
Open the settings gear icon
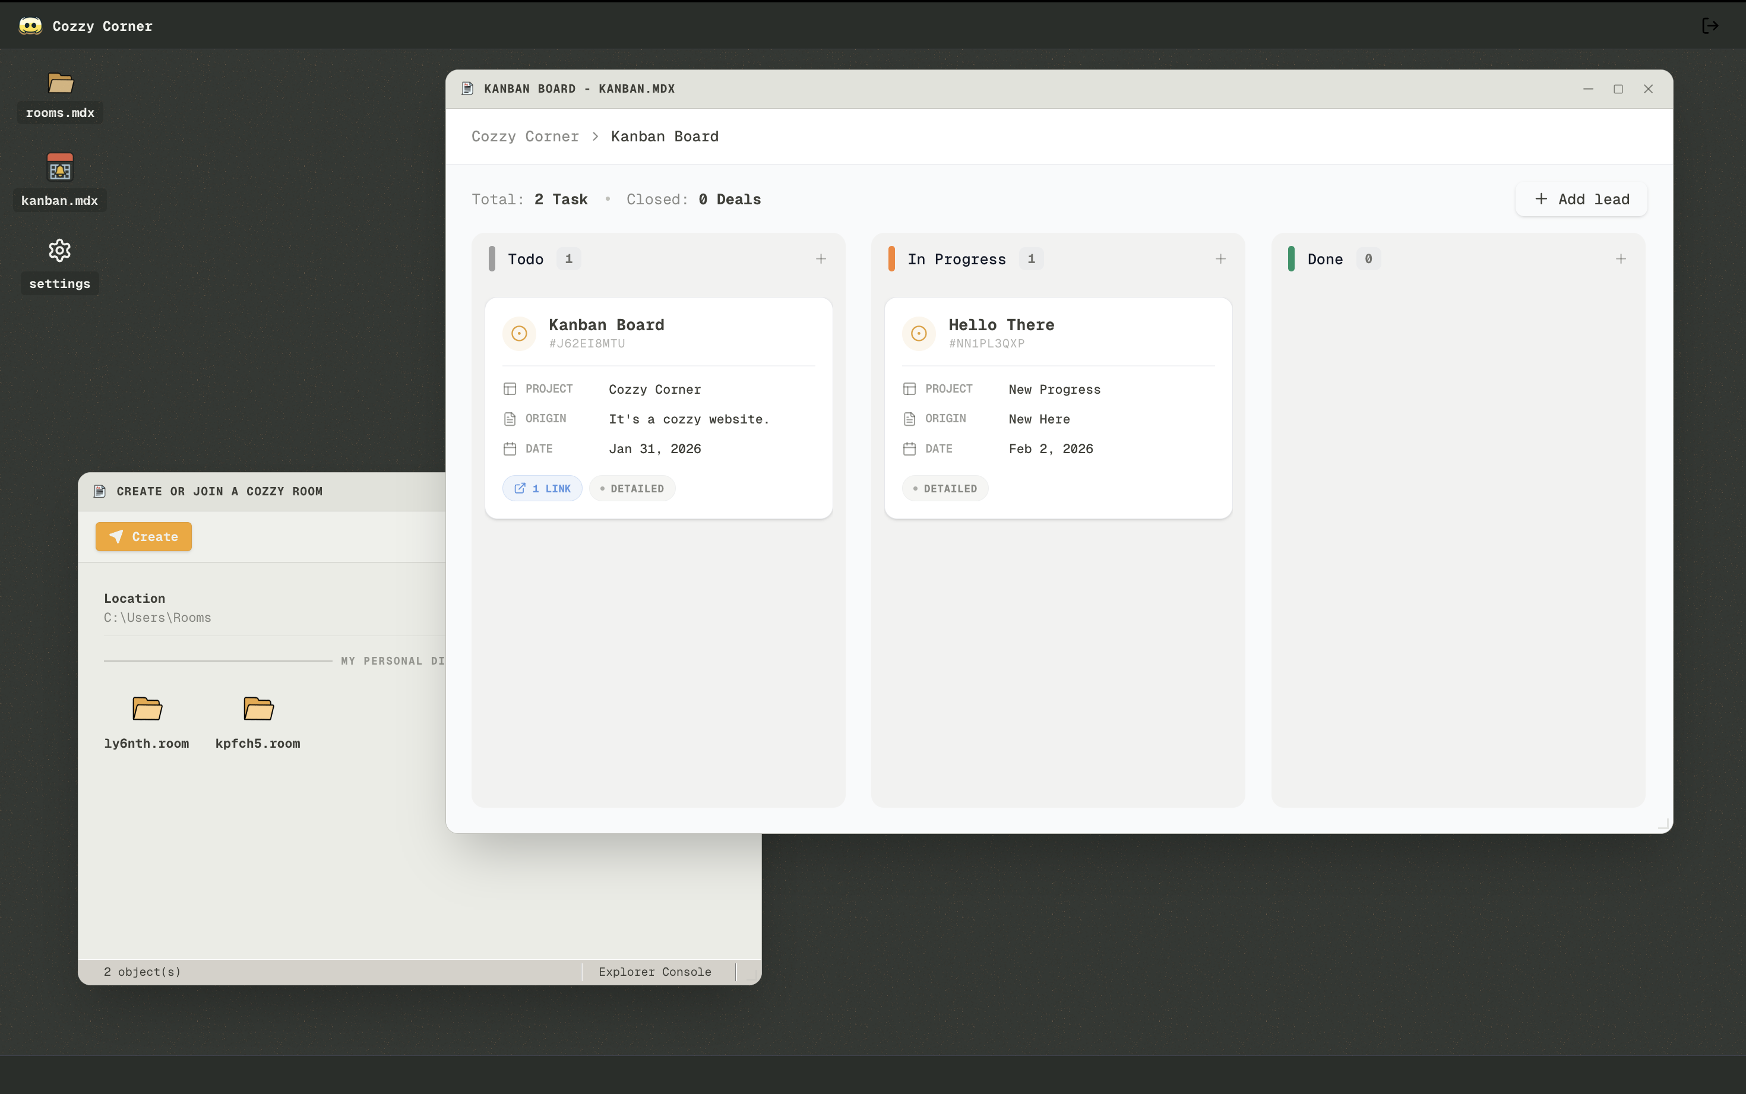(x=60, y=251)
